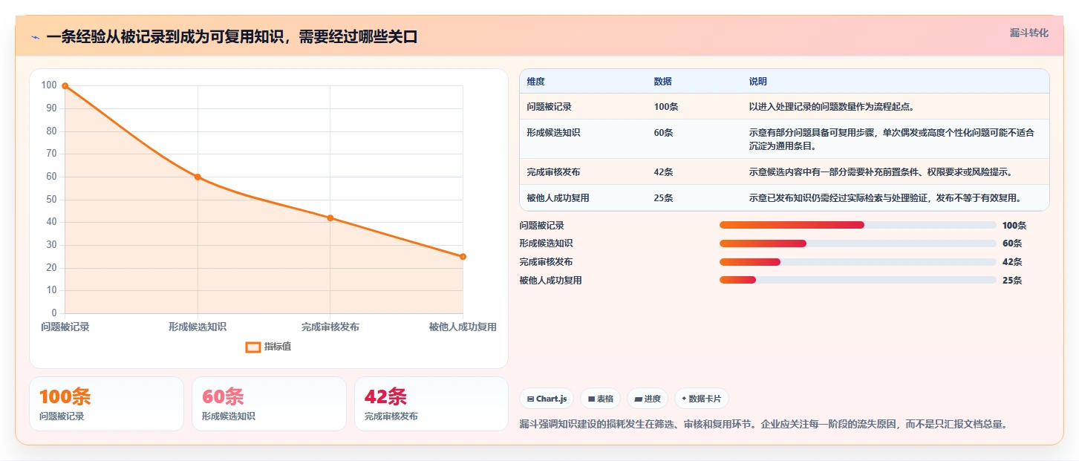Click the 60条 table data cell
Image resolution: width=1079 pixels, height=461 pixels.
[x=663, y=133]
